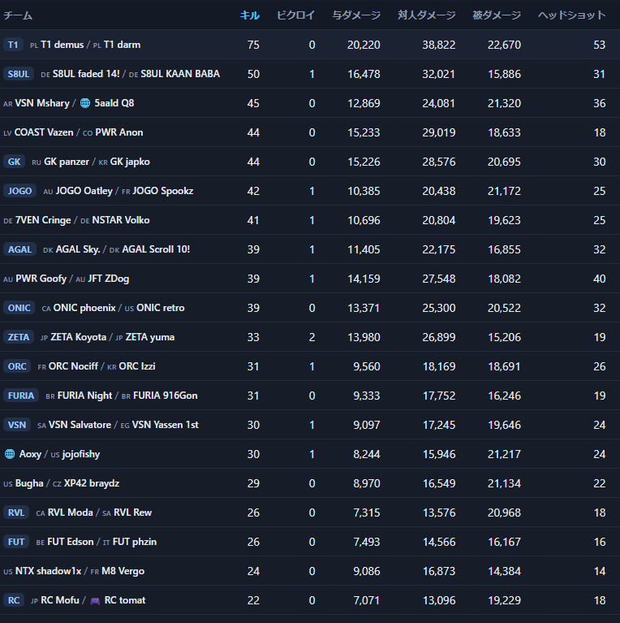Open player S8UL faded 14!
Viewport: 620px width, 623px height.
tap(86, 74)
